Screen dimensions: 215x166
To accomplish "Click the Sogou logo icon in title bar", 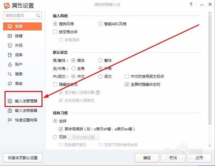I will [6, 6].
